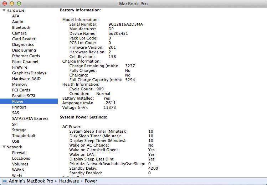Open Card Reader information
267x185 pixels.
[24, 39]
